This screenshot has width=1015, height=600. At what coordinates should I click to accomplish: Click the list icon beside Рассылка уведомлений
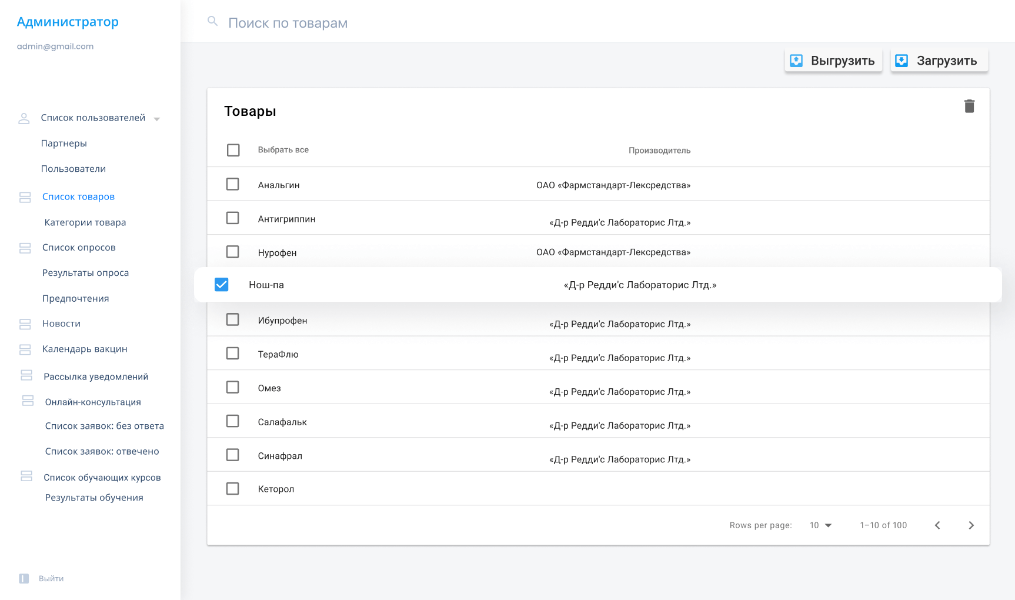(26, 375)
